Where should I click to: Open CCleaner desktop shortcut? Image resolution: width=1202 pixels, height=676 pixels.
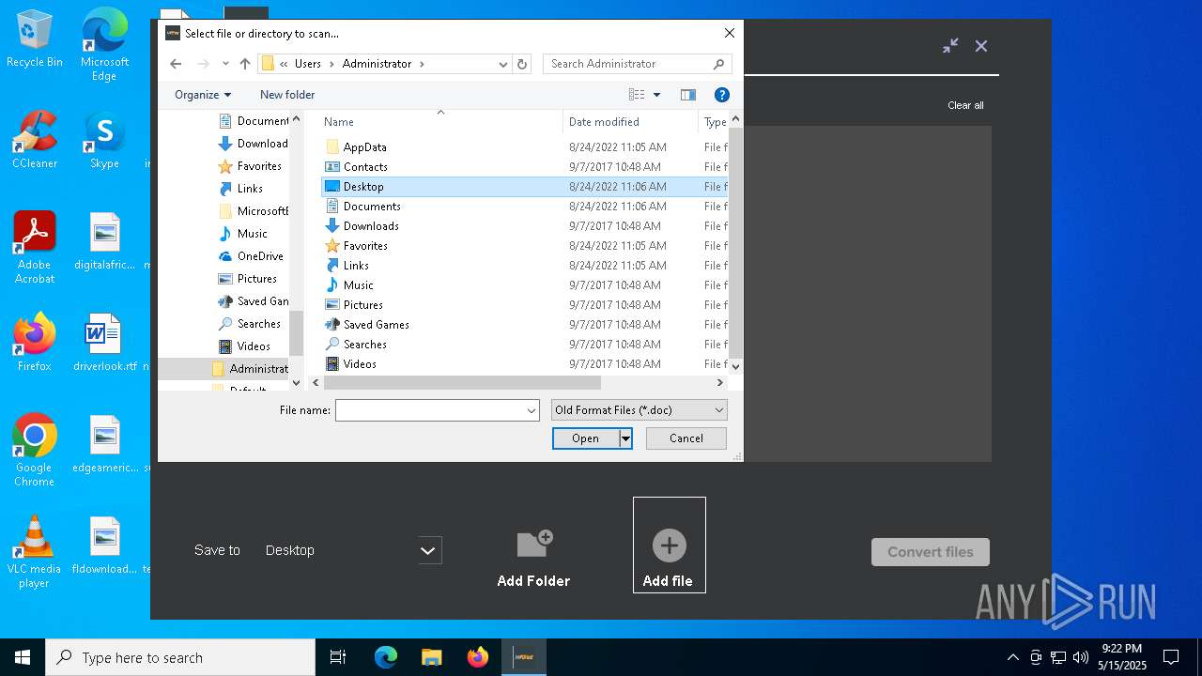35,140
